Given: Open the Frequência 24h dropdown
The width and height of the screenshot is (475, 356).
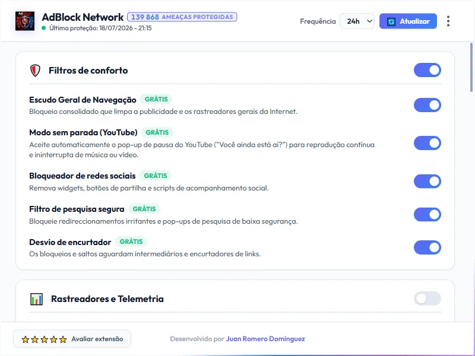Looking at the screenshot, I should click(357, 21).
